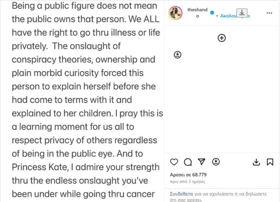Screen dimensions: 280x202
Task: Click the circled plus icon
Action: pos(221,38)
